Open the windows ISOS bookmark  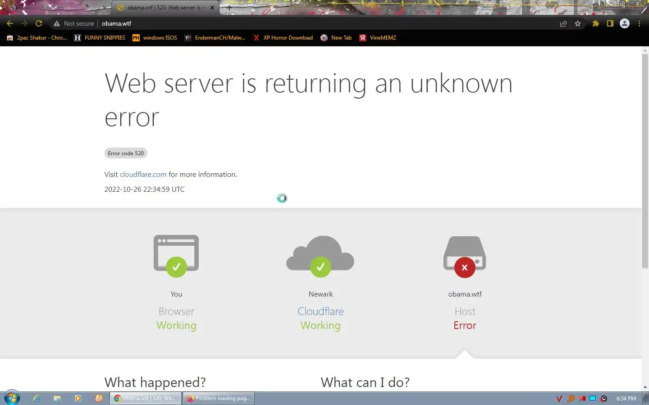[x=155, y=38]
